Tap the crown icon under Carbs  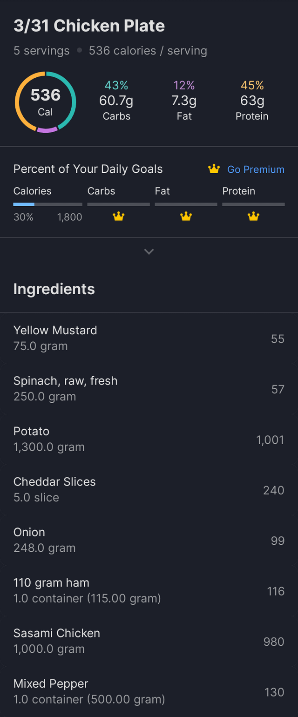tap(119, 216)
